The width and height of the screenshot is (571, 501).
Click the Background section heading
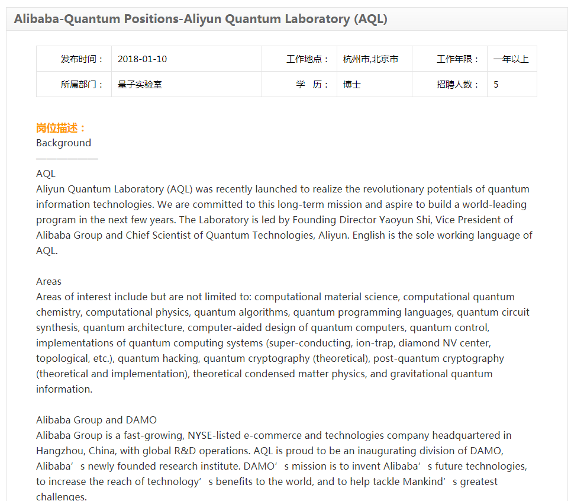63,143
